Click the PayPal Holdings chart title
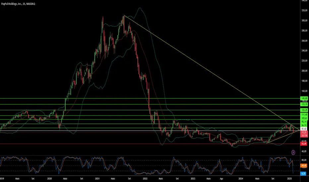Screen dimensions: 309x182 [18, 4]
